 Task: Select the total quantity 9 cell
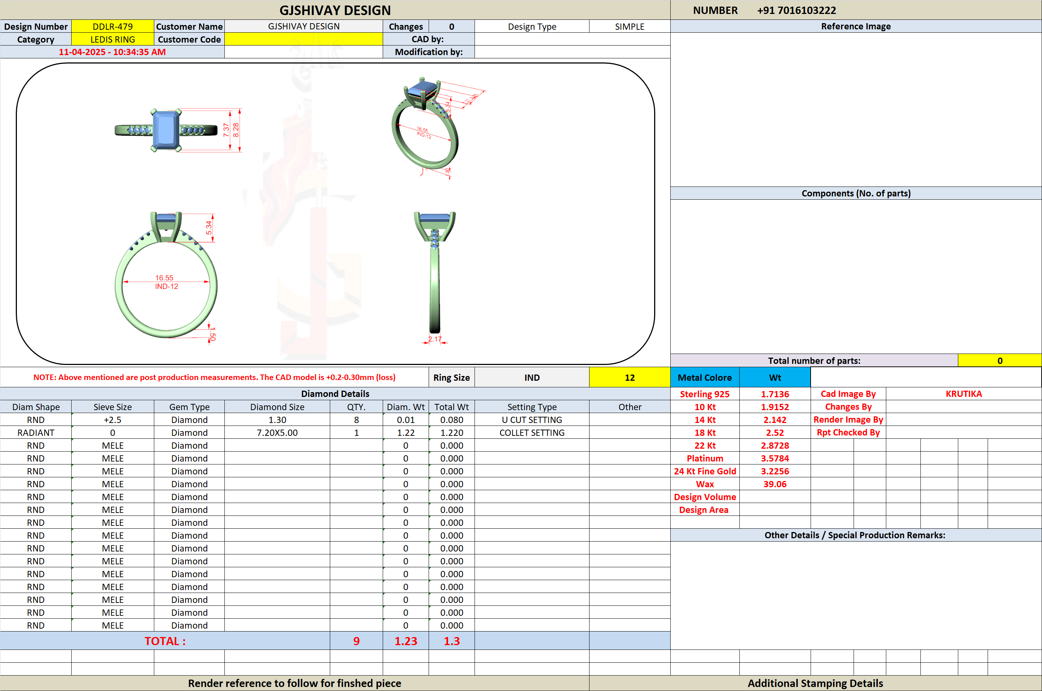[x=356, y=641]
